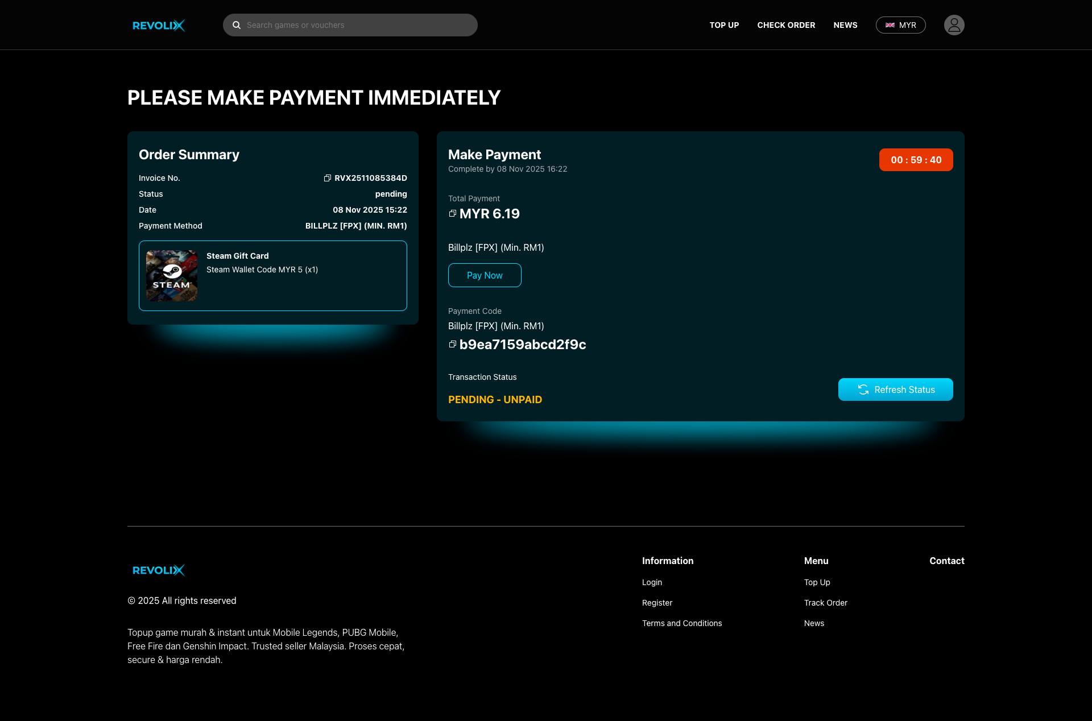Viewport: 1092px width, 721px height.
Task: Go to CHECK ORDER in the navigation
Action: (x=786, y=25)
